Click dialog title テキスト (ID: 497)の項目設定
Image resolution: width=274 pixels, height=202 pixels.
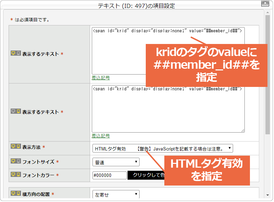coord(136,6)
